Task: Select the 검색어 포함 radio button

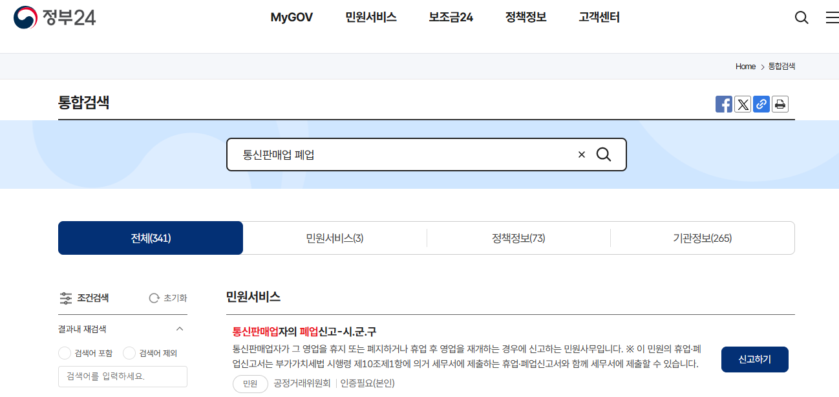Action: click(x=65, y=353)
